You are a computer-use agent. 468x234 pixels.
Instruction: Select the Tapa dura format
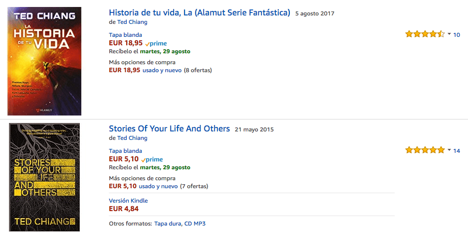[167, 224]
